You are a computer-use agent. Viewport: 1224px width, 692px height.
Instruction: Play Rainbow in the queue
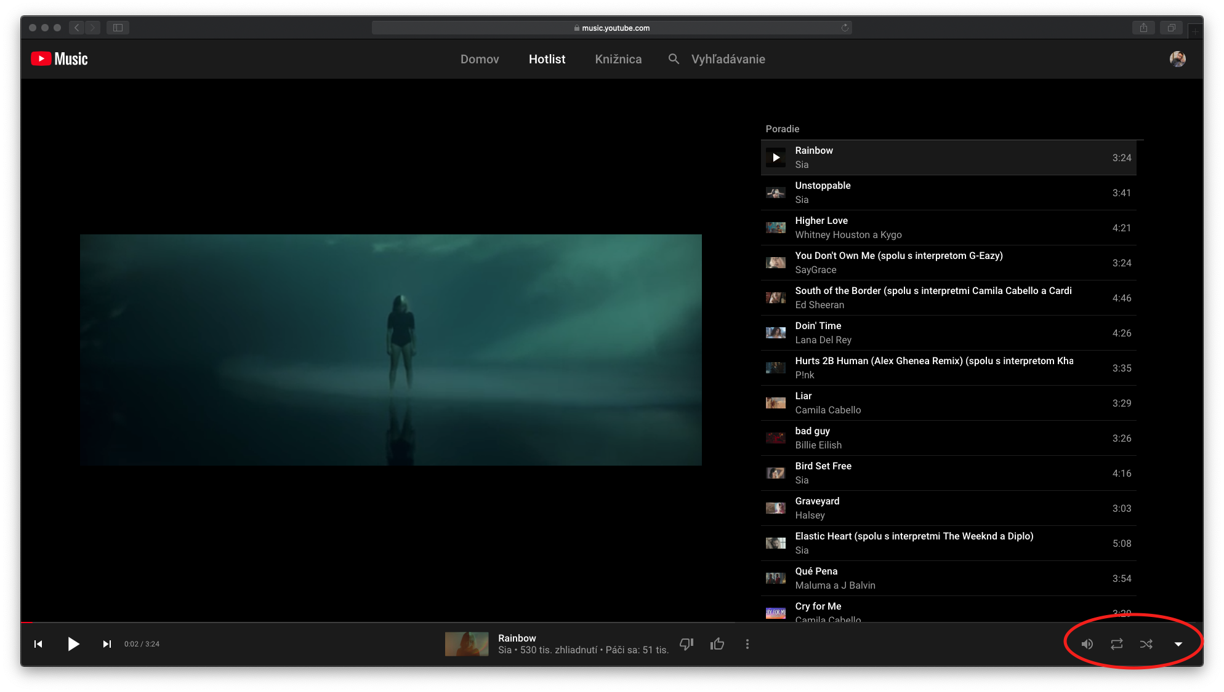click(776, 157)
